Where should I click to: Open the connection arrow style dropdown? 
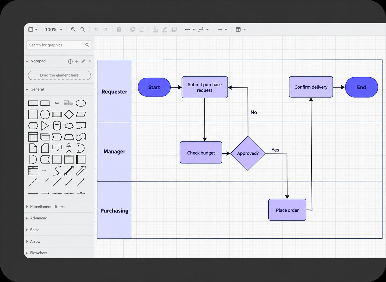(x=190, y=29)
